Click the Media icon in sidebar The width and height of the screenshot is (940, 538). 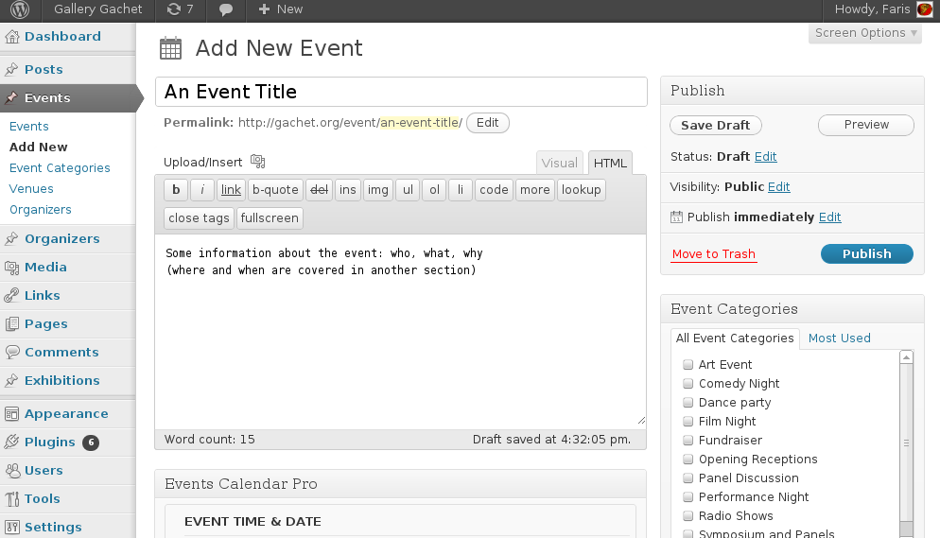click(x=11, y=268)
